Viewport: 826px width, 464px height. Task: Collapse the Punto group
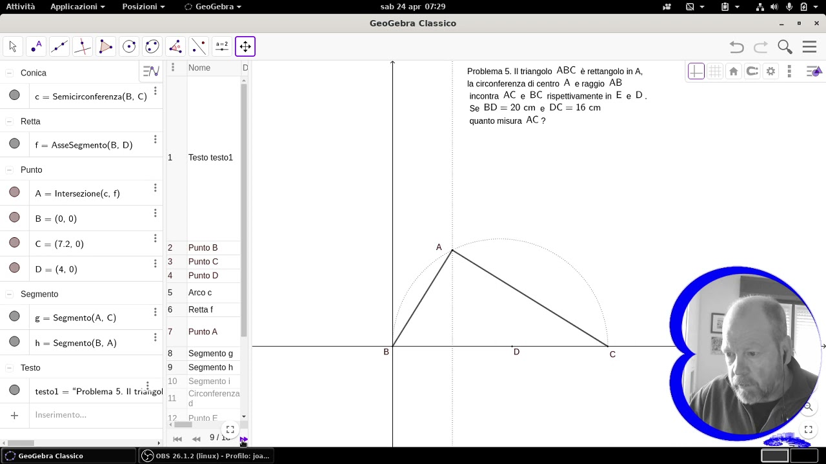coord(10,169)
